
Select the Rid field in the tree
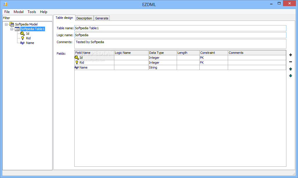pos(28,38)
